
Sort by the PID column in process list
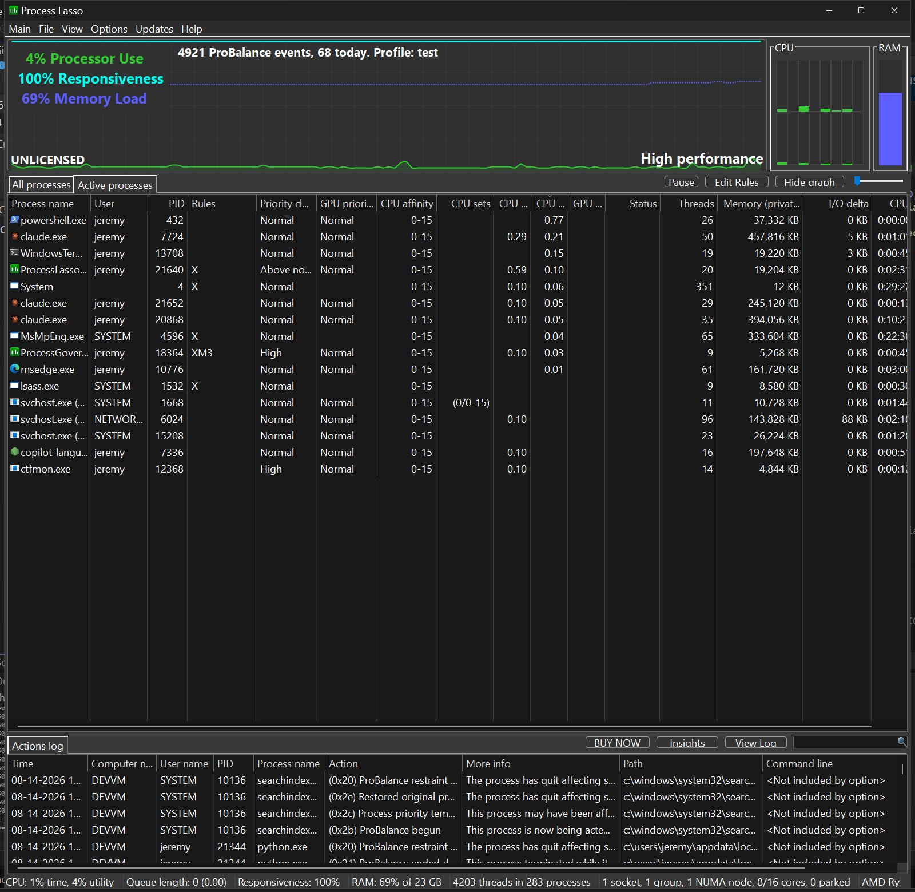(x=168, y=204)
